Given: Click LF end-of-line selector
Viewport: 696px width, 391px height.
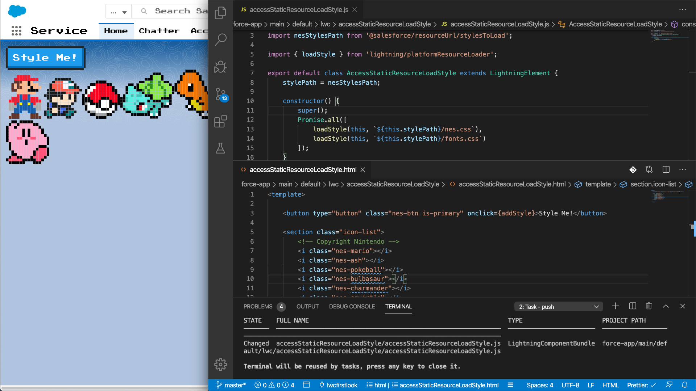Looking at the screenshot, I should pos(591,385).
